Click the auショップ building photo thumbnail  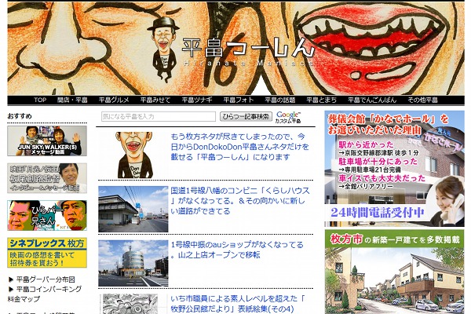click(x=133, y=263)
